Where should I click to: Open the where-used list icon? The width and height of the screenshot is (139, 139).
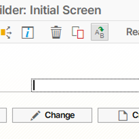[x=6, y=32]
